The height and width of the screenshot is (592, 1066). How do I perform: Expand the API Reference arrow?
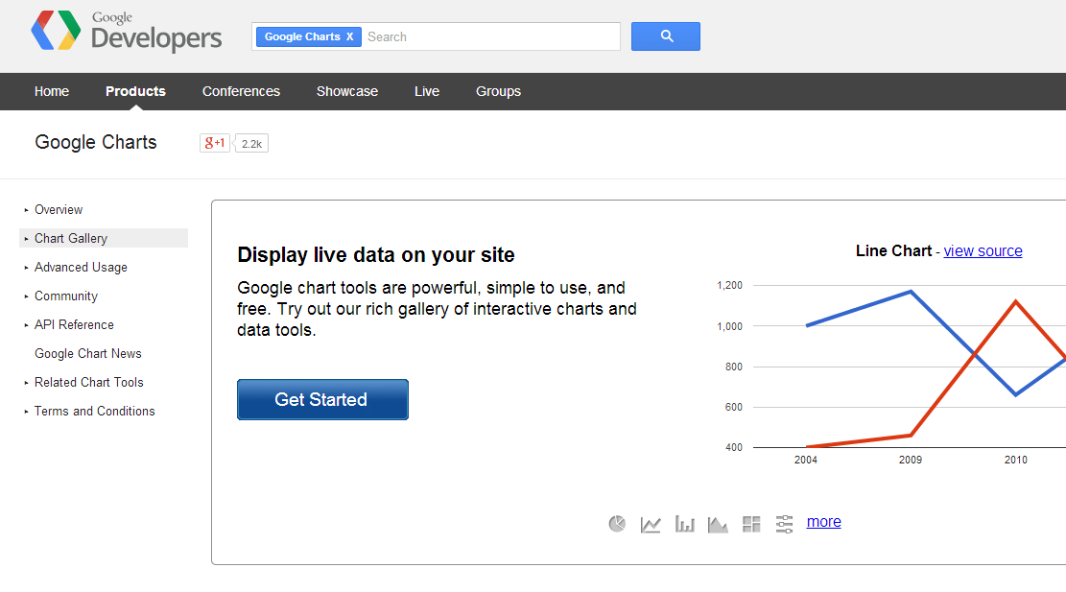click(x=27, y=325)
